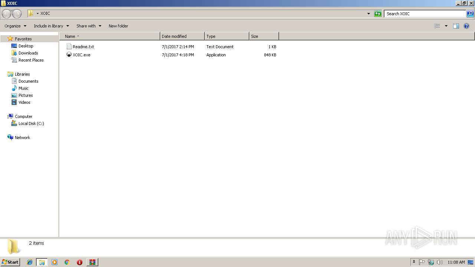Click Windows Explorer taskbar icon
Viewport: 475px width, 267px height.
coord(42,262)
